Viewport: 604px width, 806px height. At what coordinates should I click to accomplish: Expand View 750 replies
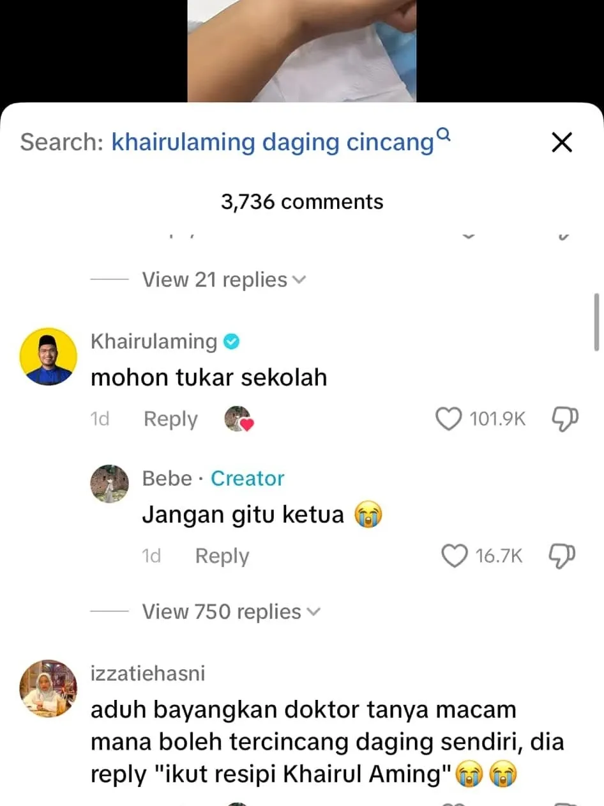click(230, 612)
